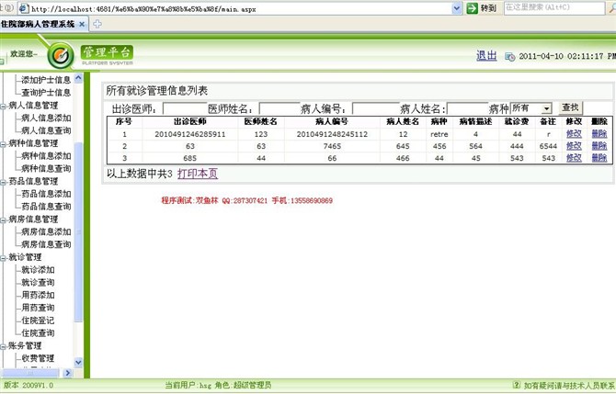The width and height of the screenshot is (616, 394).
Task: Open a new browser tab
Action: click(97, 24)
